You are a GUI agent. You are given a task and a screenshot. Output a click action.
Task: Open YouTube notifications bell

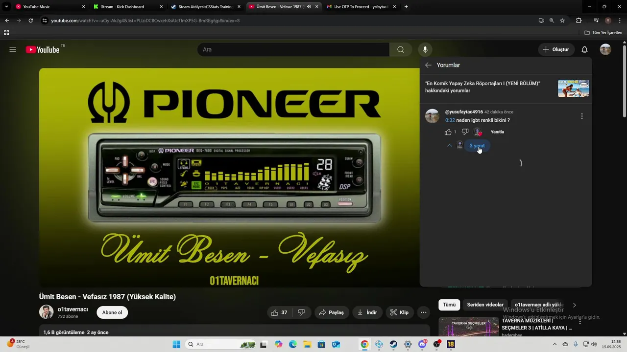(x=584, y=49)
